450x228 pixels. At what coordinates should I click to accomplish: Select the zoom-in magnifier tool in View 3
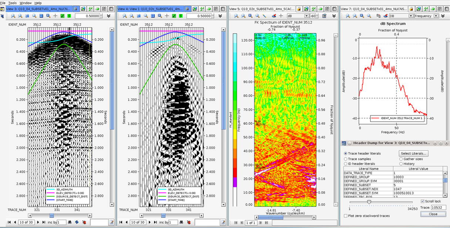(x=13, y=16)
